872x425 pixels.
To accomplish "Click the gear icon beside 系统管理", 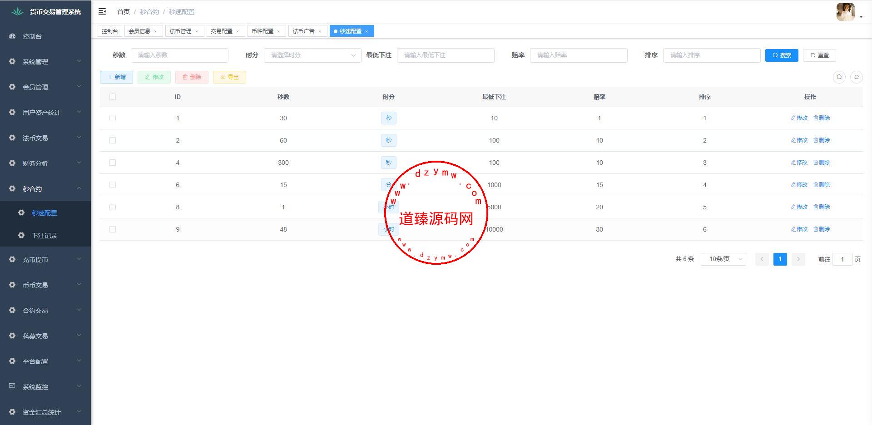I will [12, 61].
